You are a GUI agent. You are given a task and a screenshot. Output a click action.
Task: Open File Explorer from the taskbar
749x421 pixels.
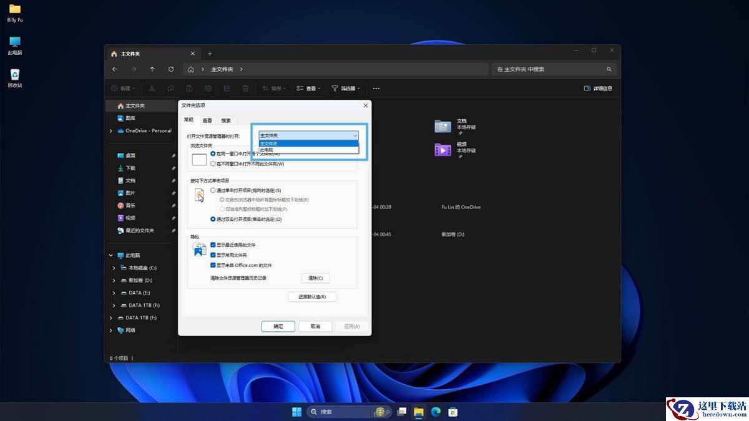419,412
